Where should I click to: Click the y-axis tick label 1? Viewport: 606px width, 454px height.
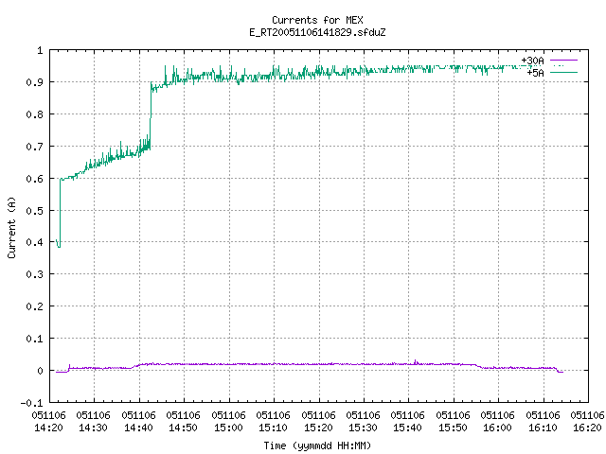[40, 50]
